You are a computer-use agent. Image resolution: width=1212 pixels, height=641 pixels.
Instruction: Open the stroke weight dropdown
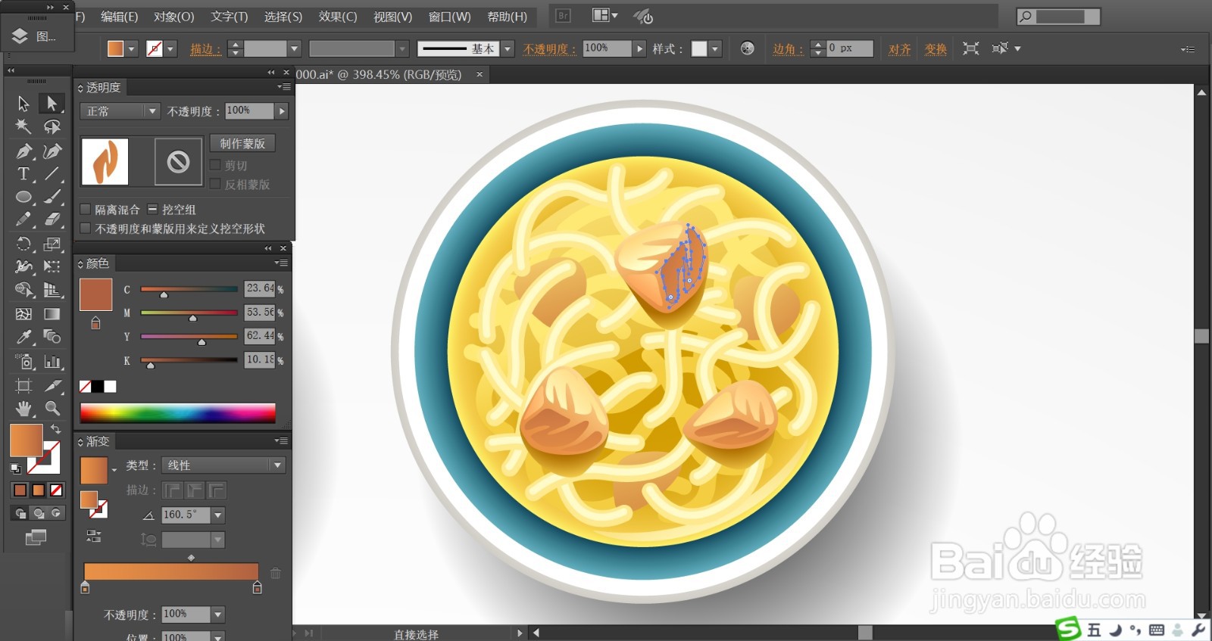(x=295, y=49)
